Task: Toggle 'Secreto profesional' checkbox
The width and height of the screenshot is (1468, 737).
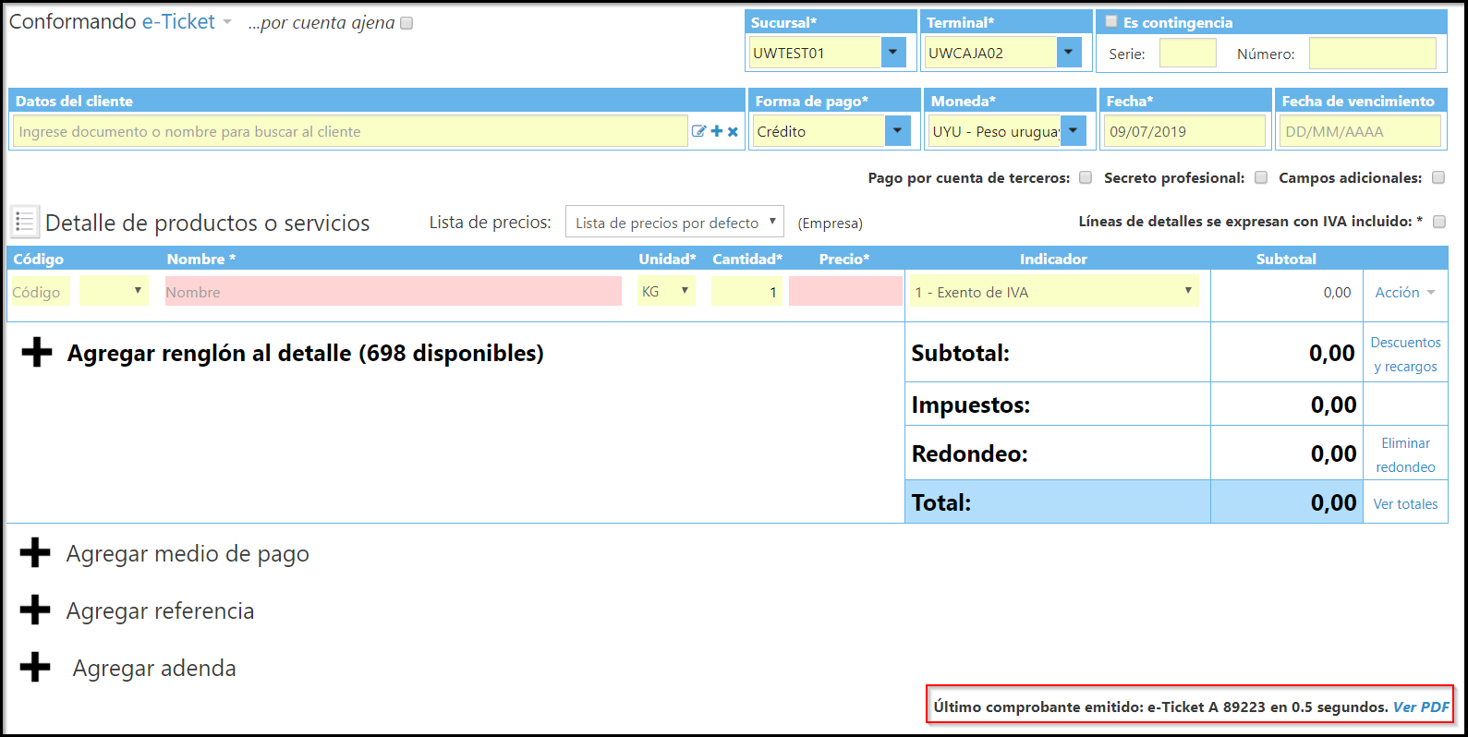Action: [x=1261, y=177]
